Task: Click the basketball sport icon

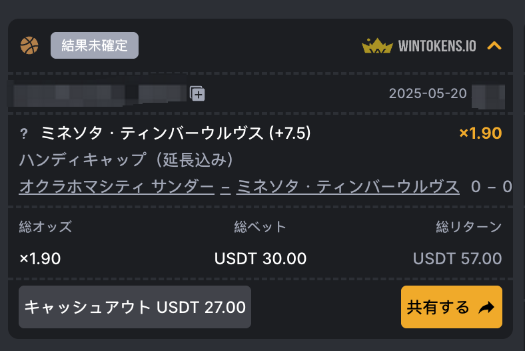Action: [29, 45]
